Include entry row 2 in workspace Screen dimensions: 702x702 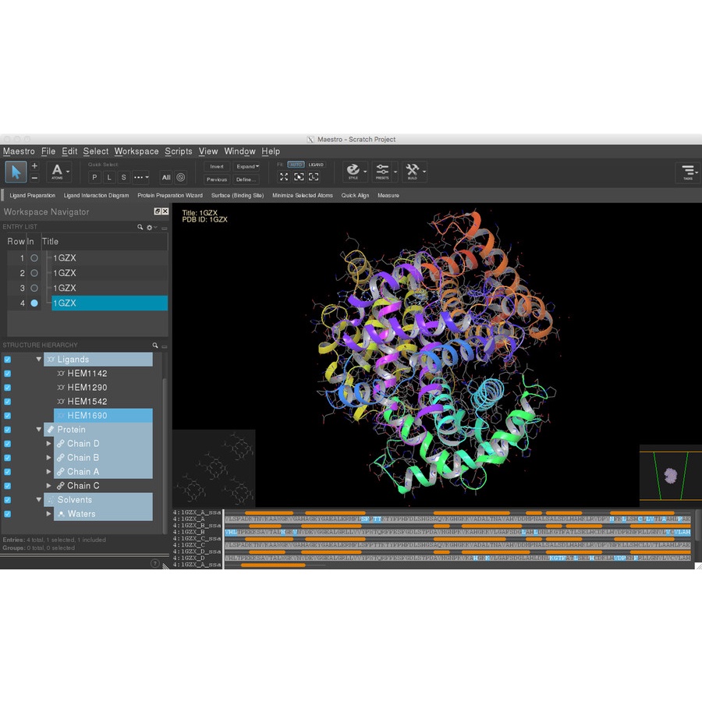(34, 273)
